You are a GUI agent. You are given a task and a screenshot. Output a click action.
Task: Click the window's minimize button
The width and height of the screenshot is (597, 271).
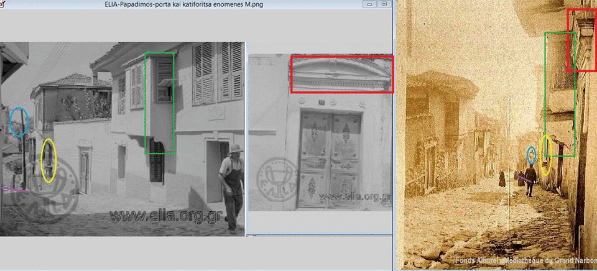[x=369, y=4]
